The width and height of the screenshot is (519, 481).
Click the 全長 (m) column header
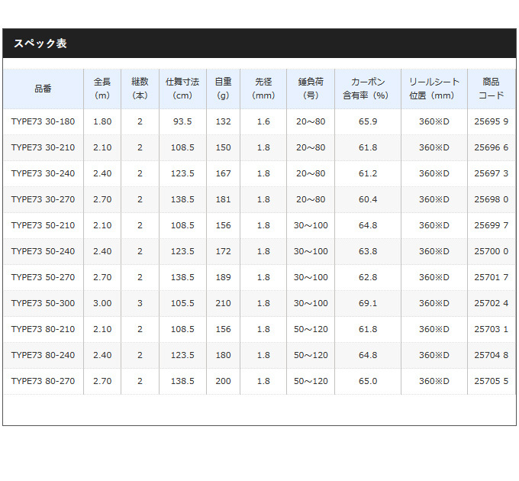tap(102, 89)
